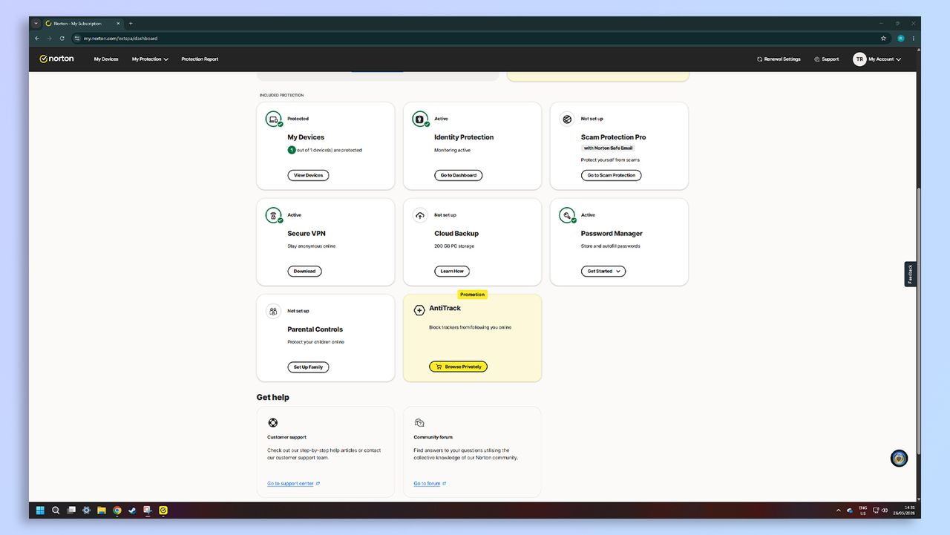Click the View Devices button
Viewport: 950px width, 535px height.
point(308,175)
